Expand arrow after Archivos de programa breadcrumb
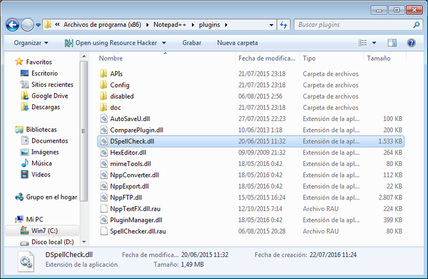Image resolution: width=428 pixels, height=279 pixels. [147, 25]
